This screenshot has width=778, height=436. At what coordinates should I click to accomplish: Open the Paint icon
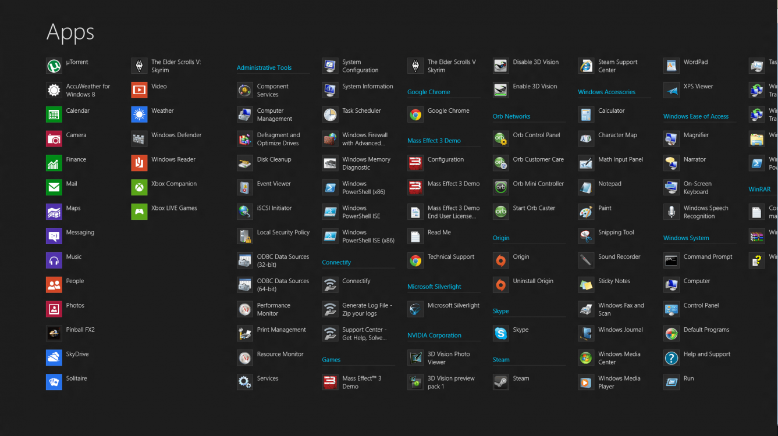click(586, 212)
